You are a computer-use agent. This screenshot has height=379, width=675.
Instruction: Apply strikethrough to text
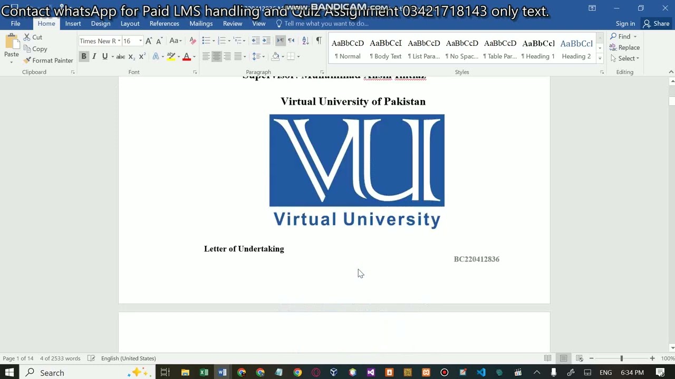pyautogui.click(x=120, y=57)
